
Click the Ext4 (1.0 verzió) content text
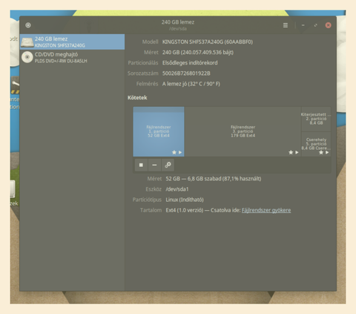coord(185,210)
